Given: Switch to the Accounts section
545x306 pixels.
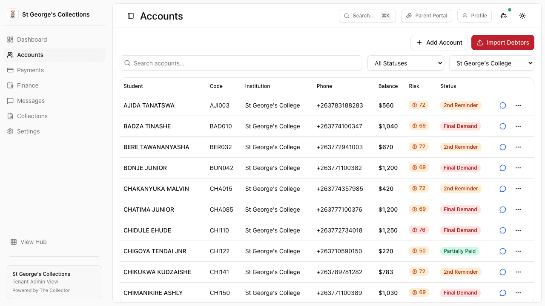Looking at the screenshot, I should [30, 55].
